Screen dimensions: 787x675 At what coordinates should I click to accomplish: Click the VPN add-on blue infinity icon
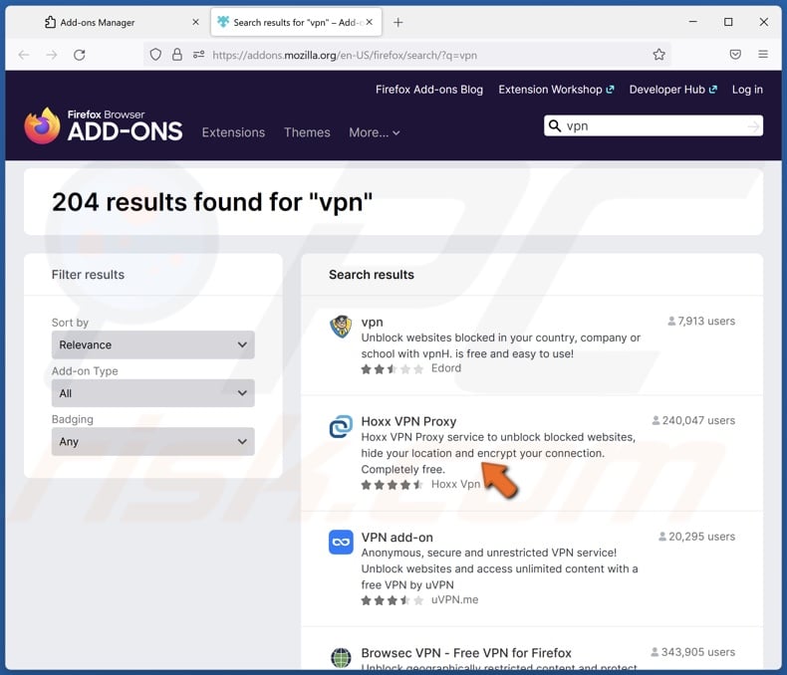point(341,543)
